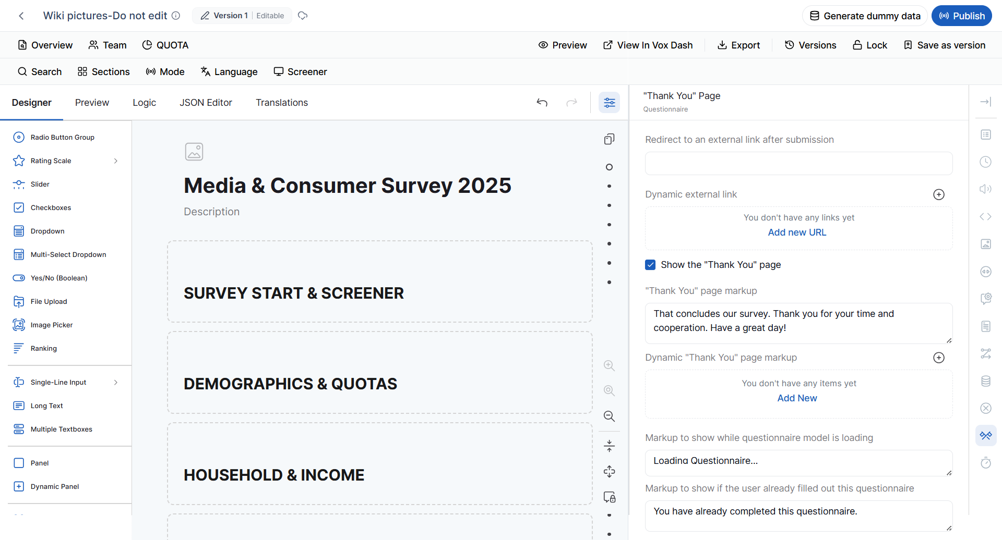The height and width of the screenshot is (540, 1002).
Task: Switch to the Preview tab in editor
Action: pos(92,103)
